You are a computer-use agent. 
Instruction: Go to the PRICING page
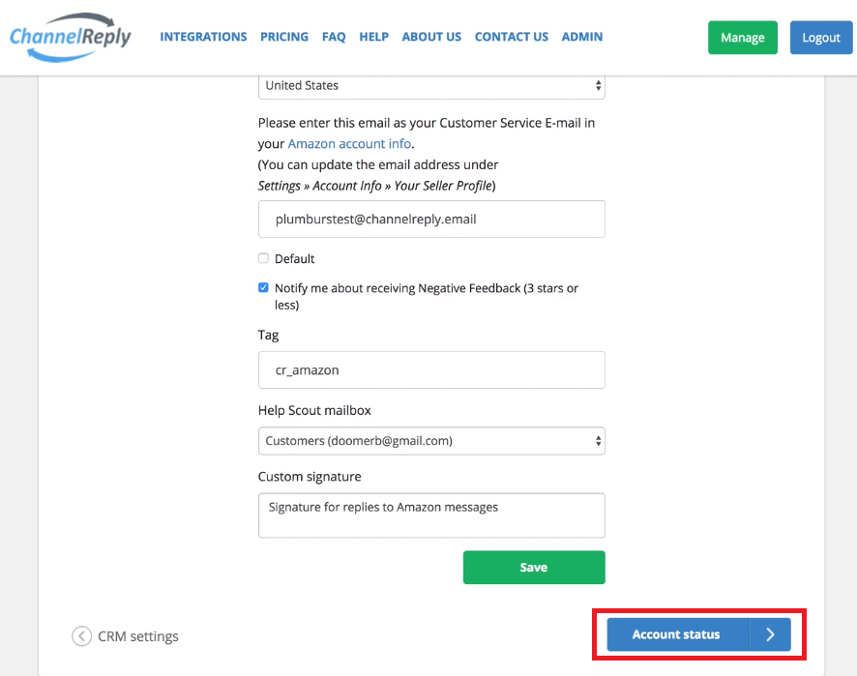coord(284,37)
